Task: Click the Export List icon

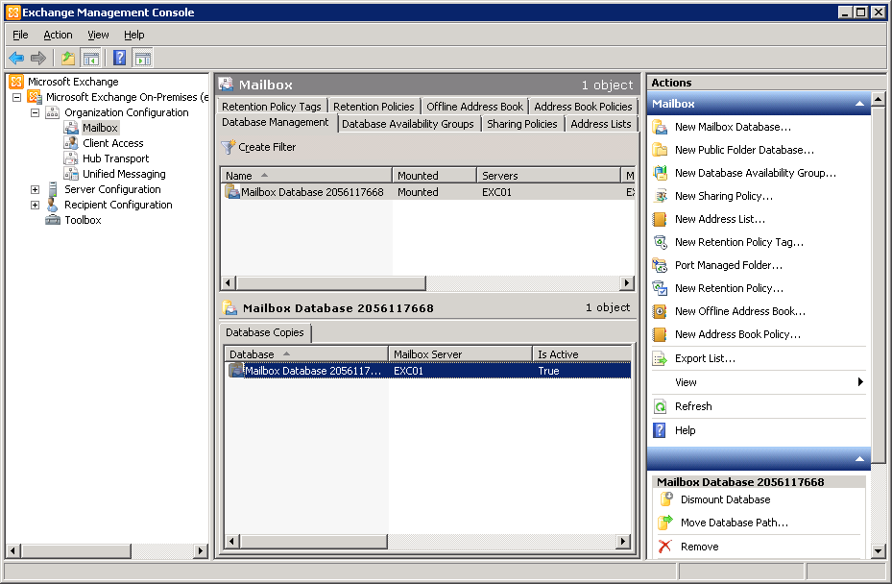Action: pyautogui.click(x=660, y=358)
